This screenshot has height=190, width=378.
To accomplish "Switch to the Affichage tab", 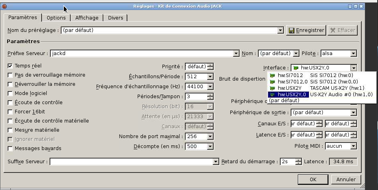I will [x=87, y=18].
